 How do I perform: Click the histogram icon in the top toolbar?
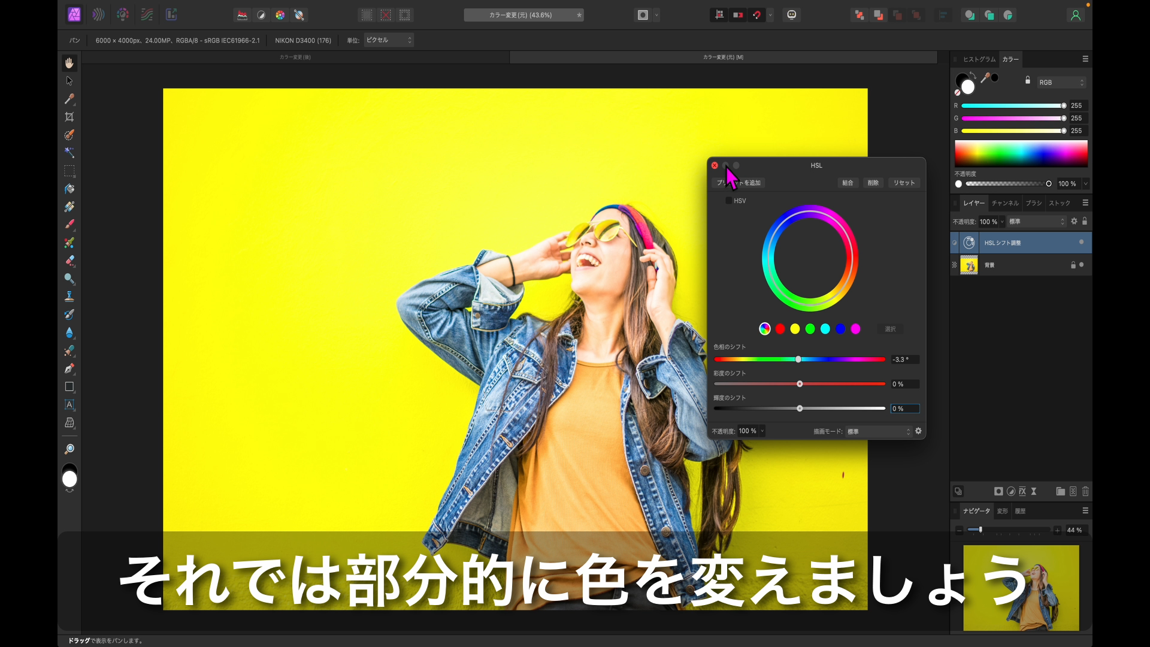(x=242, y=15)
